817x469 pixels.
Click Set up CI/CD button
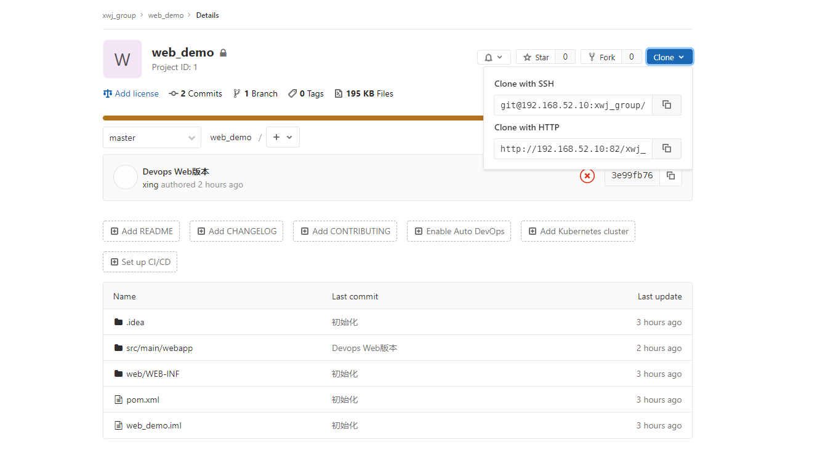pyautogui.click(x=140, y=262)
